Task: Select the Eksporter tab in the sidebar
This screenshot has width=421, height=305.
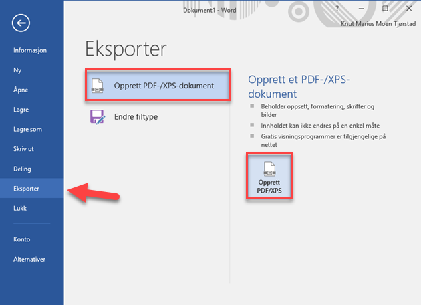Action: point(27,189)
